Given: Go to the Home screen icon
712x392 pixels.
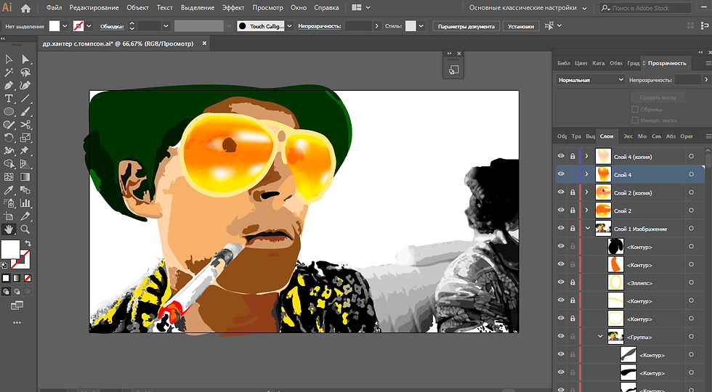Looking at the screenshot, I should coord(26,8).
